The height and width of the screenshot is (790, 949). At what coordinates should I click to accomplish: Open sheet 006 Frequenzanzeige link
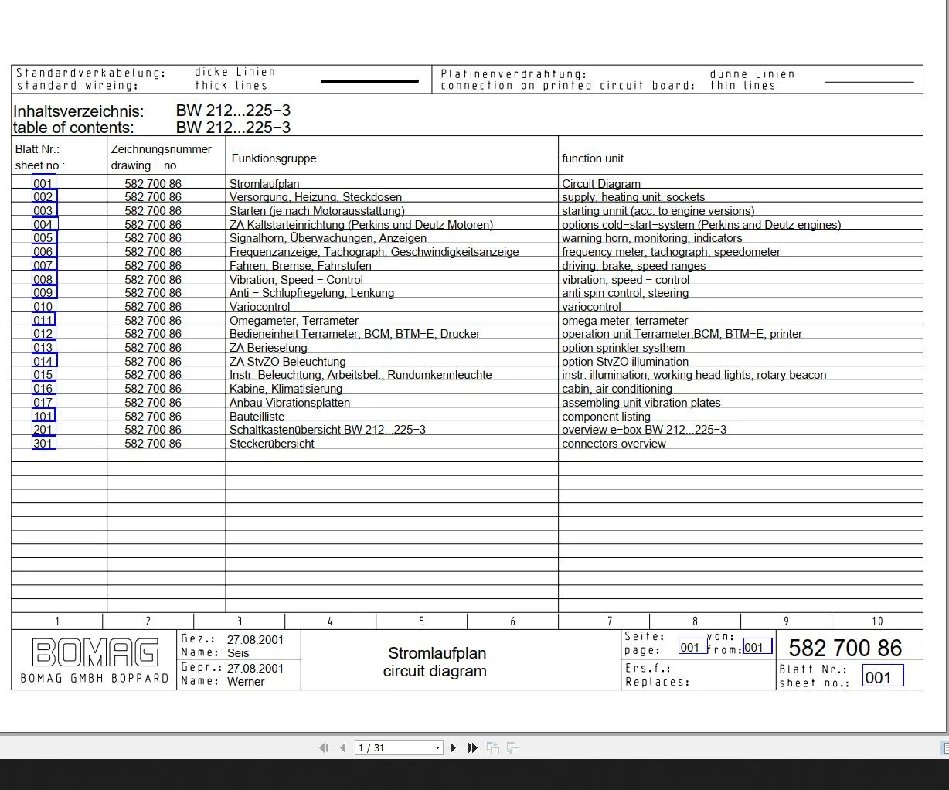pyautogui.click(x=44, y=251)
